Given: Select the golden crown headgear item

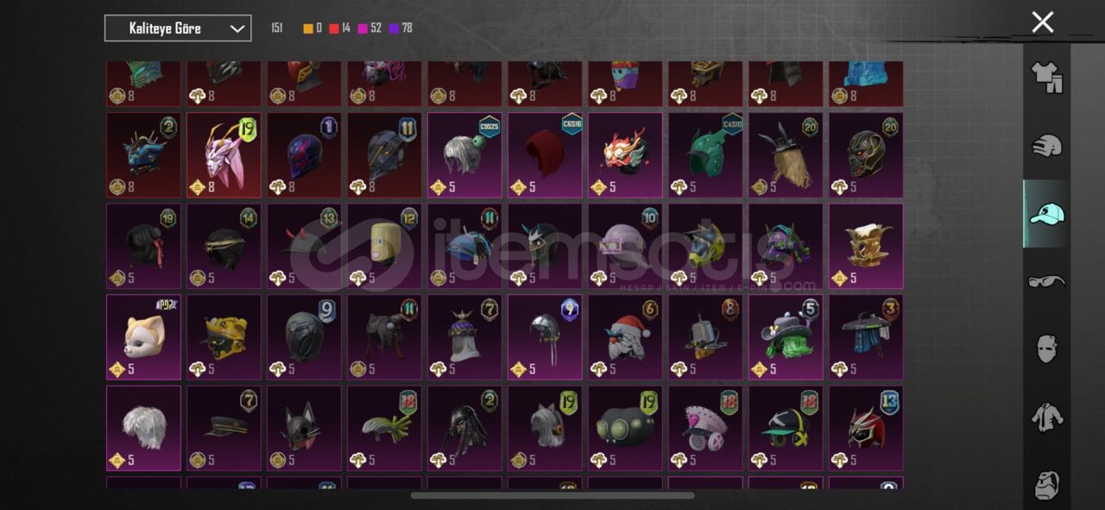Looking at the screenshot, I should point(866,246).
